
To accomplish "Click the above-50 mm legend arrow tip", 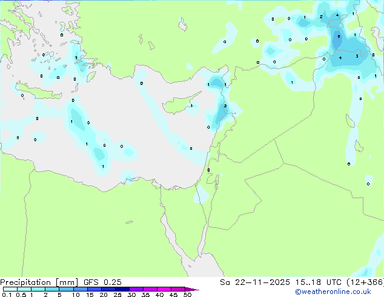I will pos(192,289).
